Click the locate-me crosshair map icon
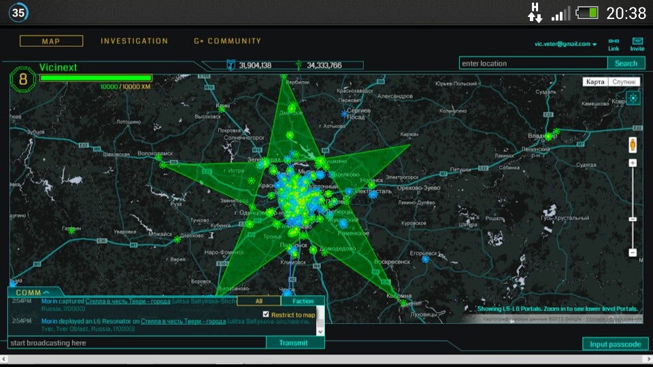Image resolution: width=653 pixels, height=367 pixels. pyautogui.click(x=633, y=99)
